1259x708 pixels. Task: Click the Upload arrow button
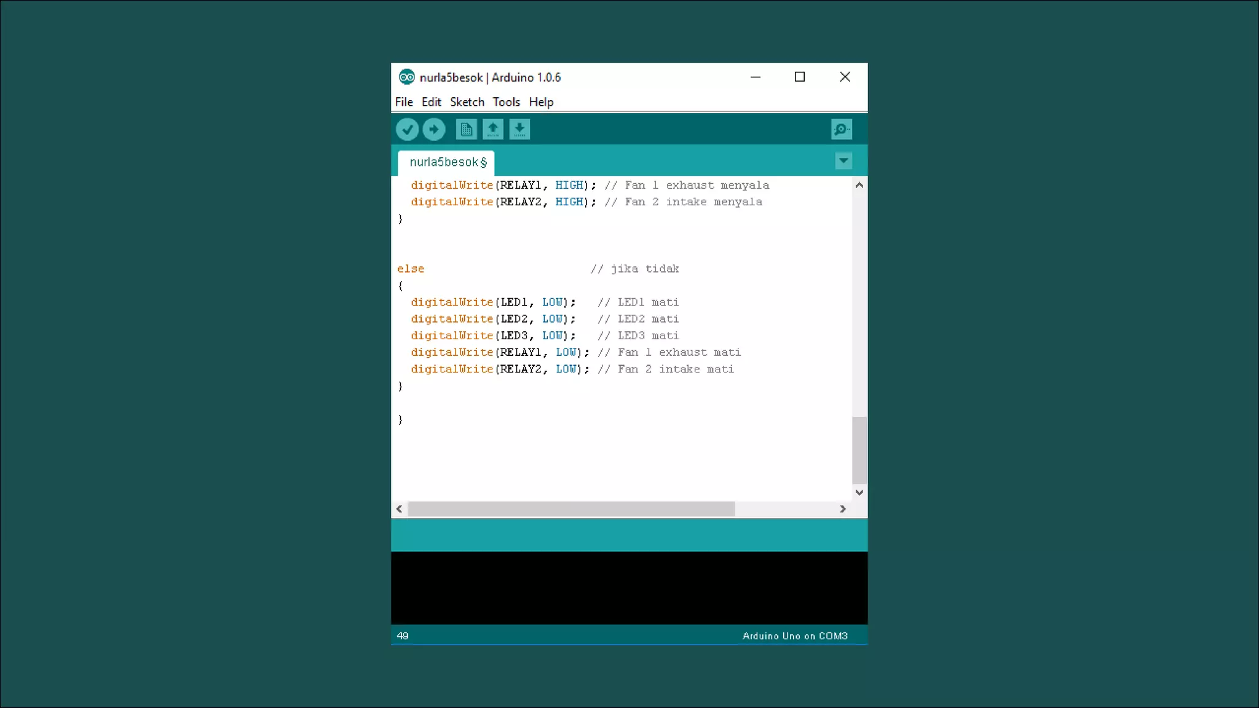pyautogui.click(x=434, y=129)
